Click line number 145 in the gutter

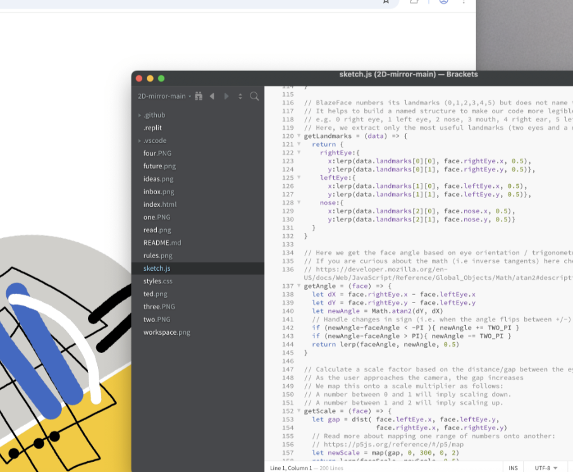(288, 352)
